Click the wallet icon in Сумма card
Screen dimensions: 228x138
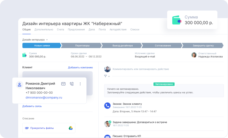pos(177,20)
